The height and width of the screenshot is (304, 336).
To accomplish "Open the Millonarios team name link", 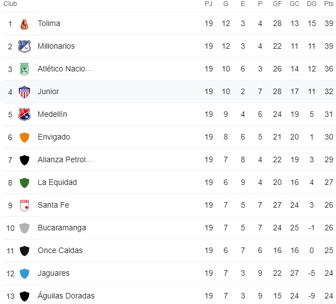I will (x=56, y=46).
